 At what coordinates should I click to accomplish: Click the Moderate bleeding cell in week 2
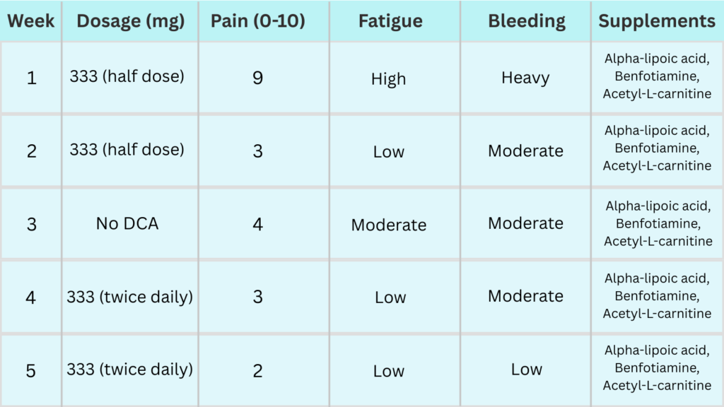[526, 151]
